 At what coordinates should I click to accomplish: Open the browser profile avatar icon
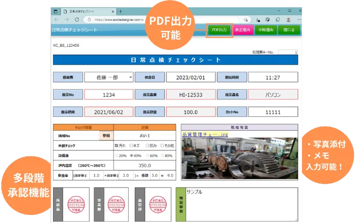pos(288,19)
